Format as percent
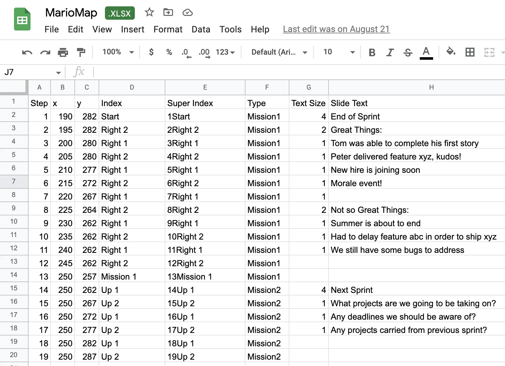This screenshot has height=366, width=505. [169, 52]
